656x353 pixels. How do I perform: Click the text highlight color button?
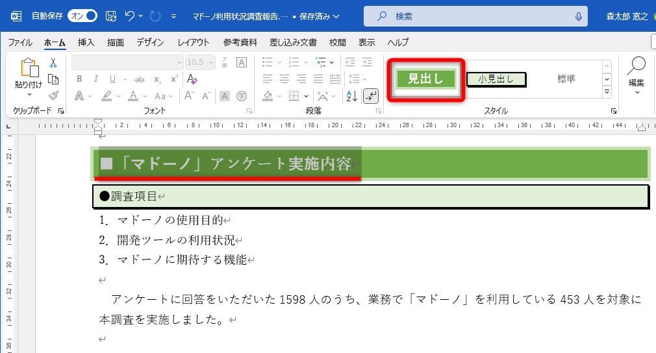click(107, 96)
